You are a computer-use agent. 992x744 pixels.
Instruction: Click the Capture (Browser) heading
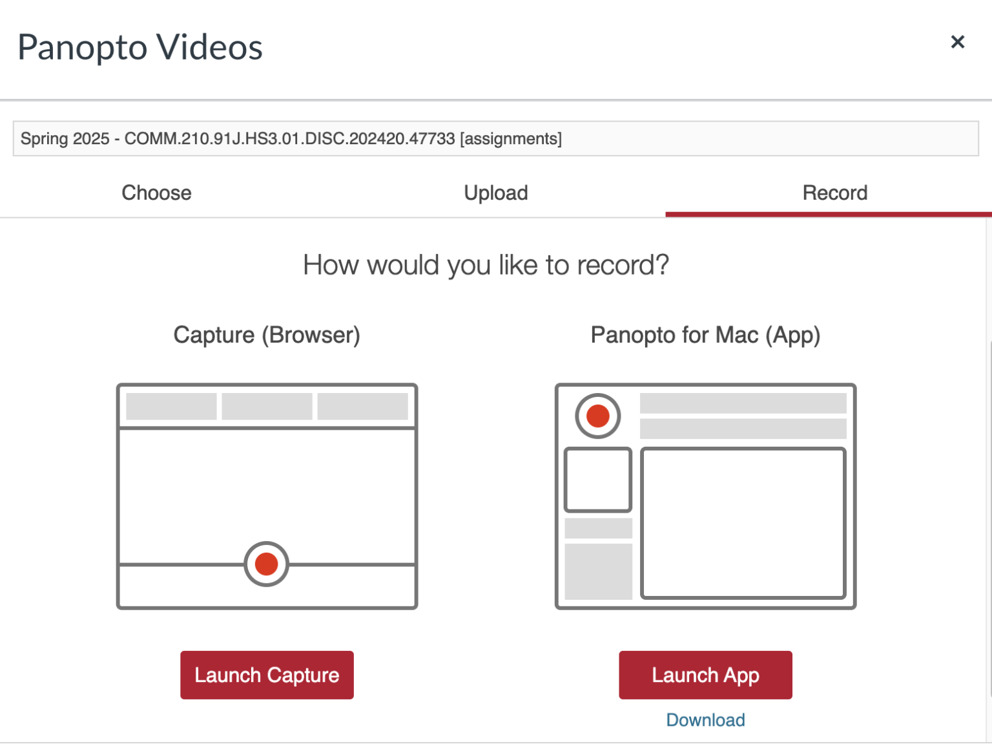coord(266,335)
